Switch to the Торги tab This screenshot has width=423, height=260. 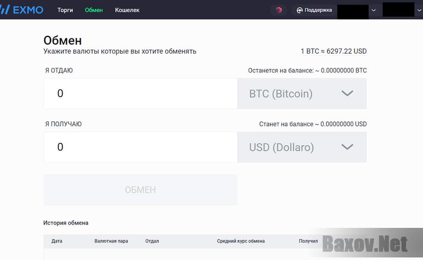(x=65, y=10)
